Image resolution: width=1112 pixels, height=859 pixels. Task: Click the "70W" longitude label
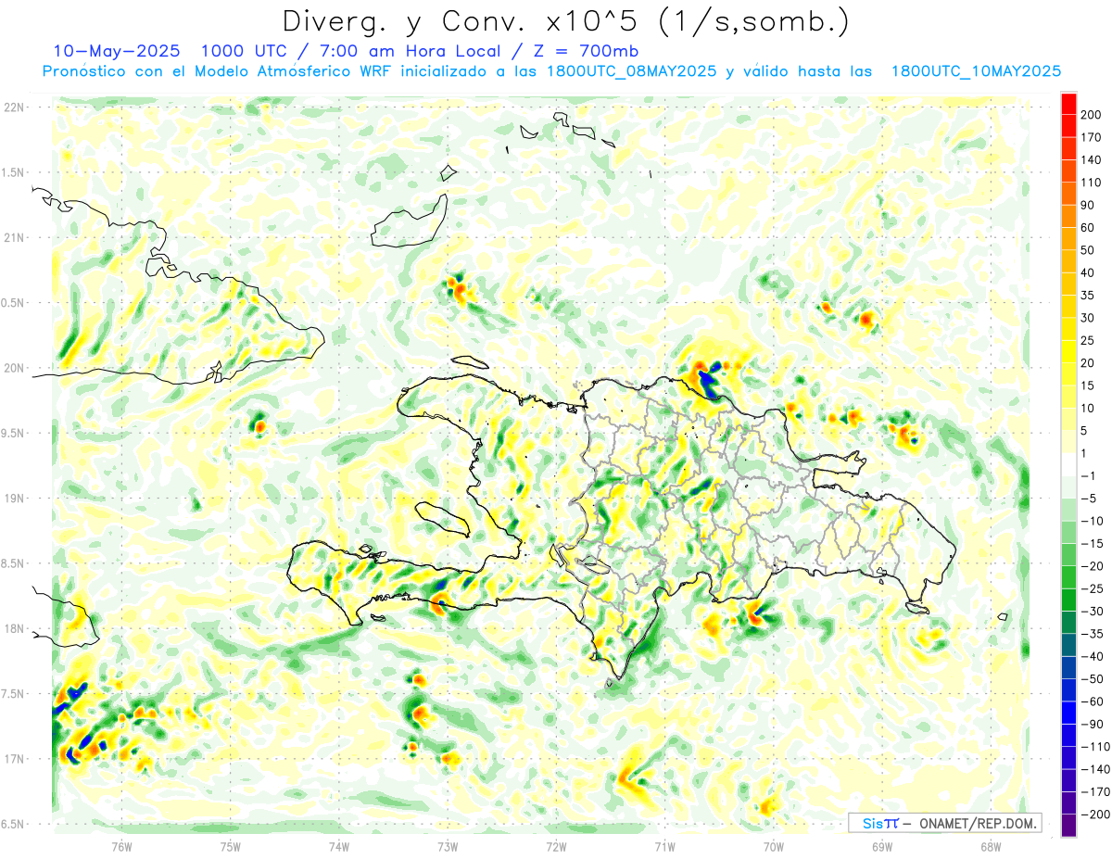pyautogui.click(x=774, y=845)
